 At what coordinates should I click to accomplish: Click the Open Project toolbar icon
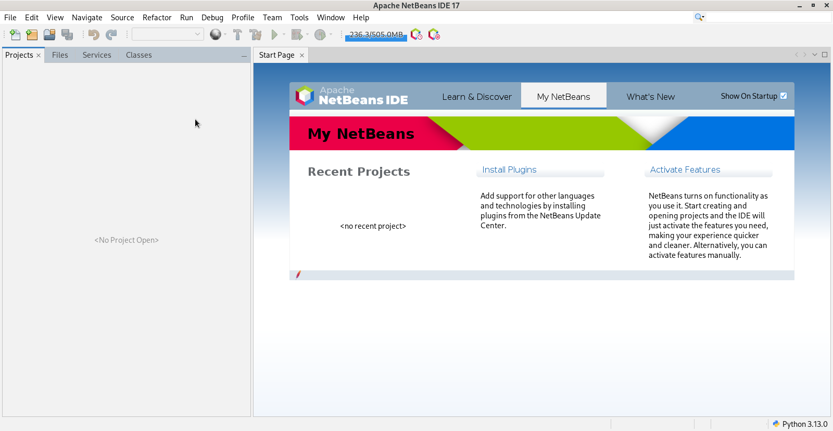49,35
